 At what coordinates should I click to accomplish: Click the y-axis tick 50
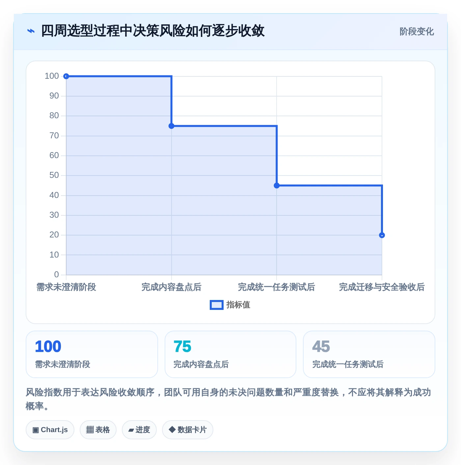54,175
